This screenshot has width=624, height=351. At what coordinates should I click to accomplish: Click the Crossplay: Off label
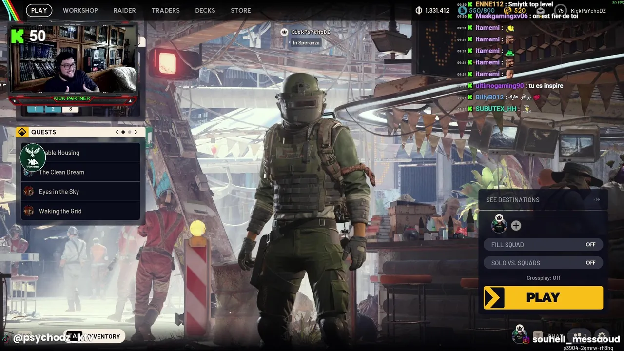pos(543,278)
